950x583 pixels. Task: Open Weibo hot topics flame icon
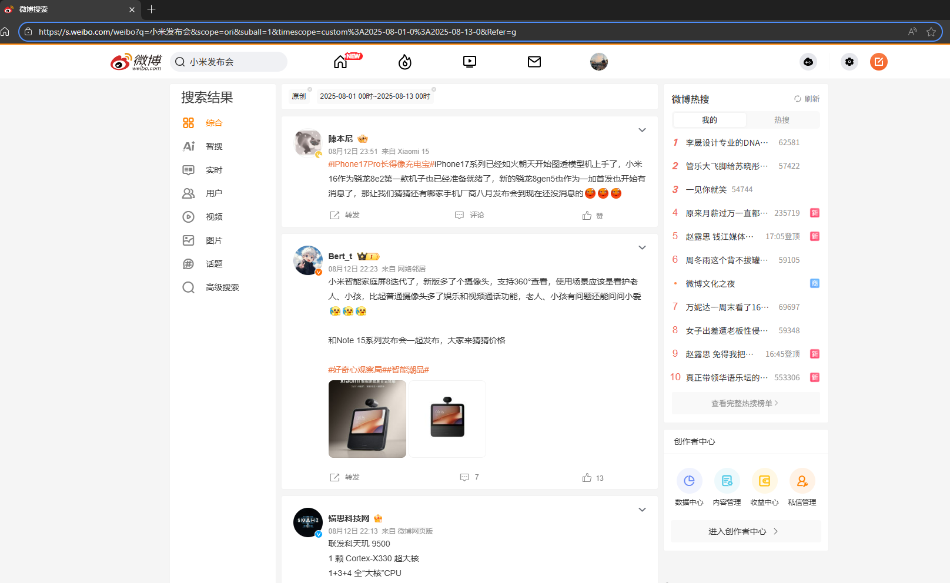click(x=404, y=61)
